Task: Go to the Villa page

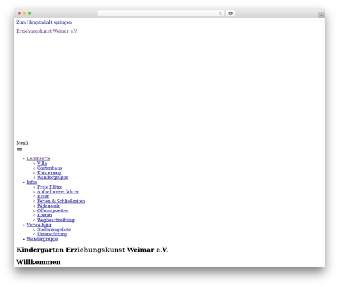Action: [x=42, y=164]
